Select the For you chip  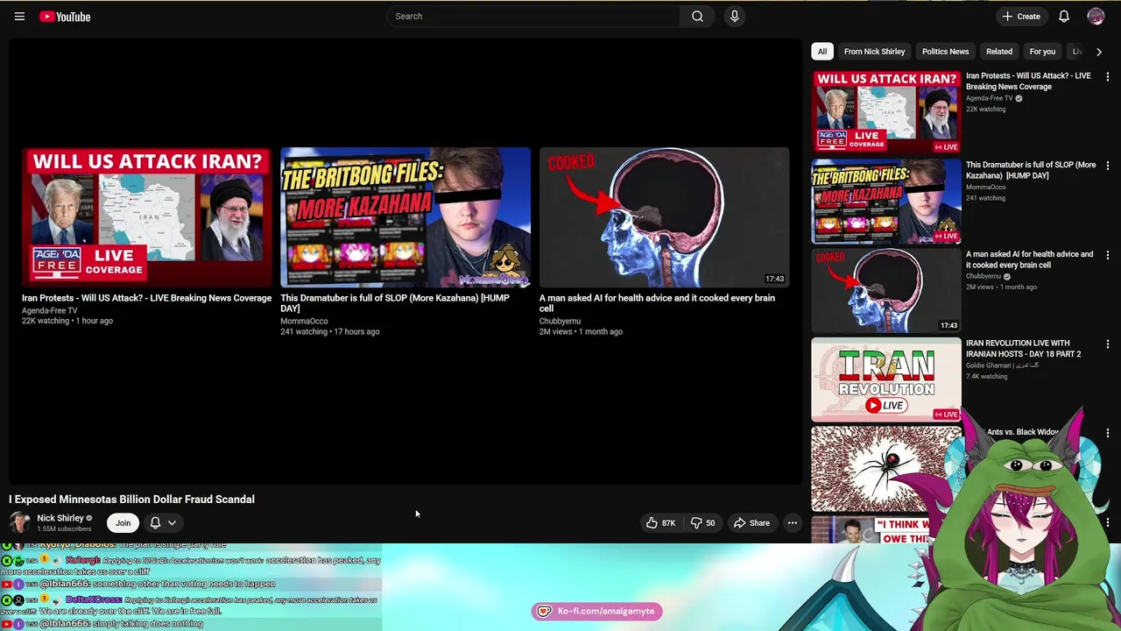coord(1042,52)
